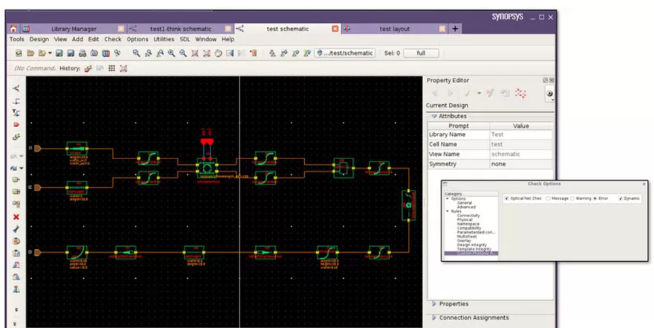Click the Symmetry value field none

pos(521,164)
